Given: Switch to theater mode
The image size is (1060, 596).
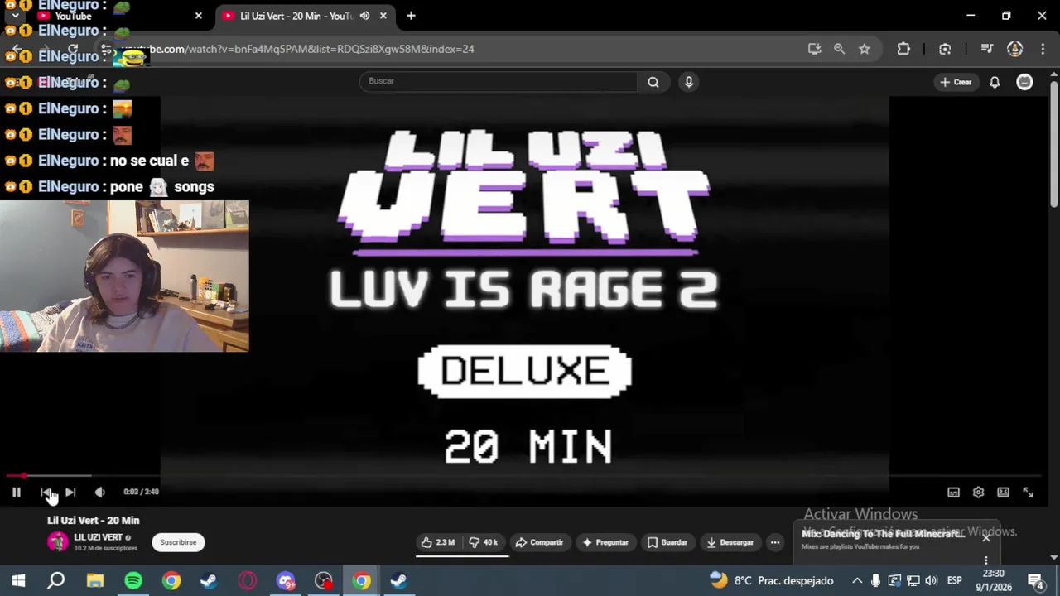Looking at the screenshot, I should 1003,493.
